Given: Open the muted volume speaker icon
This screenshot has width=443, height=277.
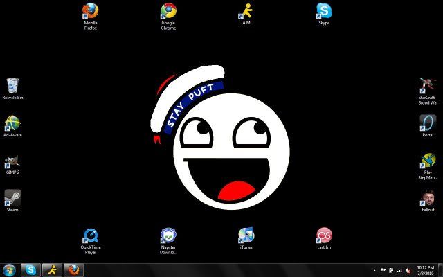Looking at the screenshot, I should pos(408,271).
